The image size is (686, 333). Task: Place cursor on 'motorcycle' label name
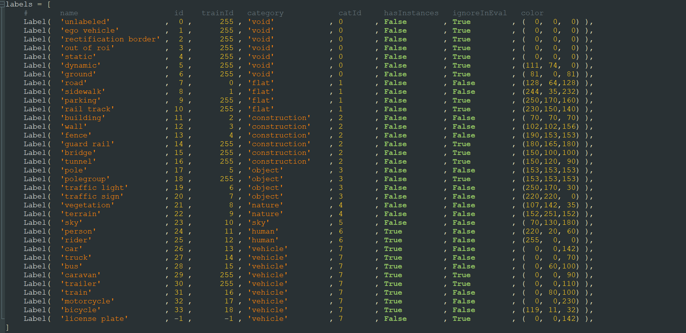tap(87, 301)
